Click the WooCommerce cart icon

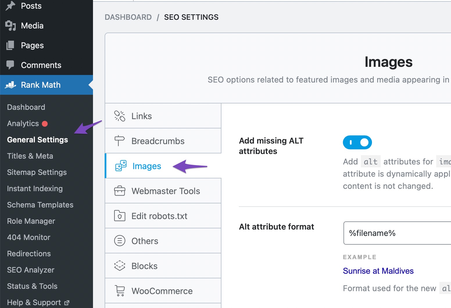tap(120, 291)
